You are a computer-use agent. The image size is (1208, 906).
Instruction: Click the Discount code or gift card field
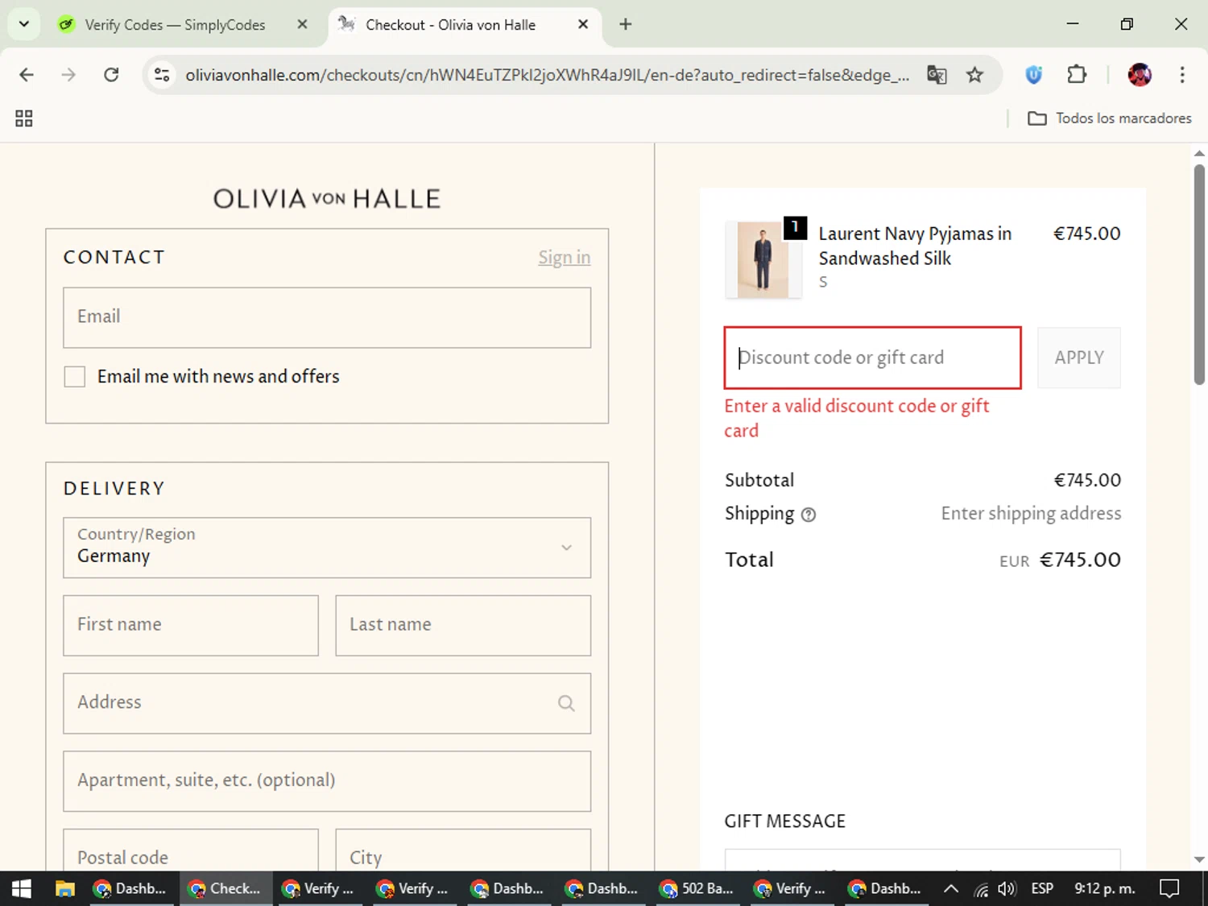pos(873,358)
